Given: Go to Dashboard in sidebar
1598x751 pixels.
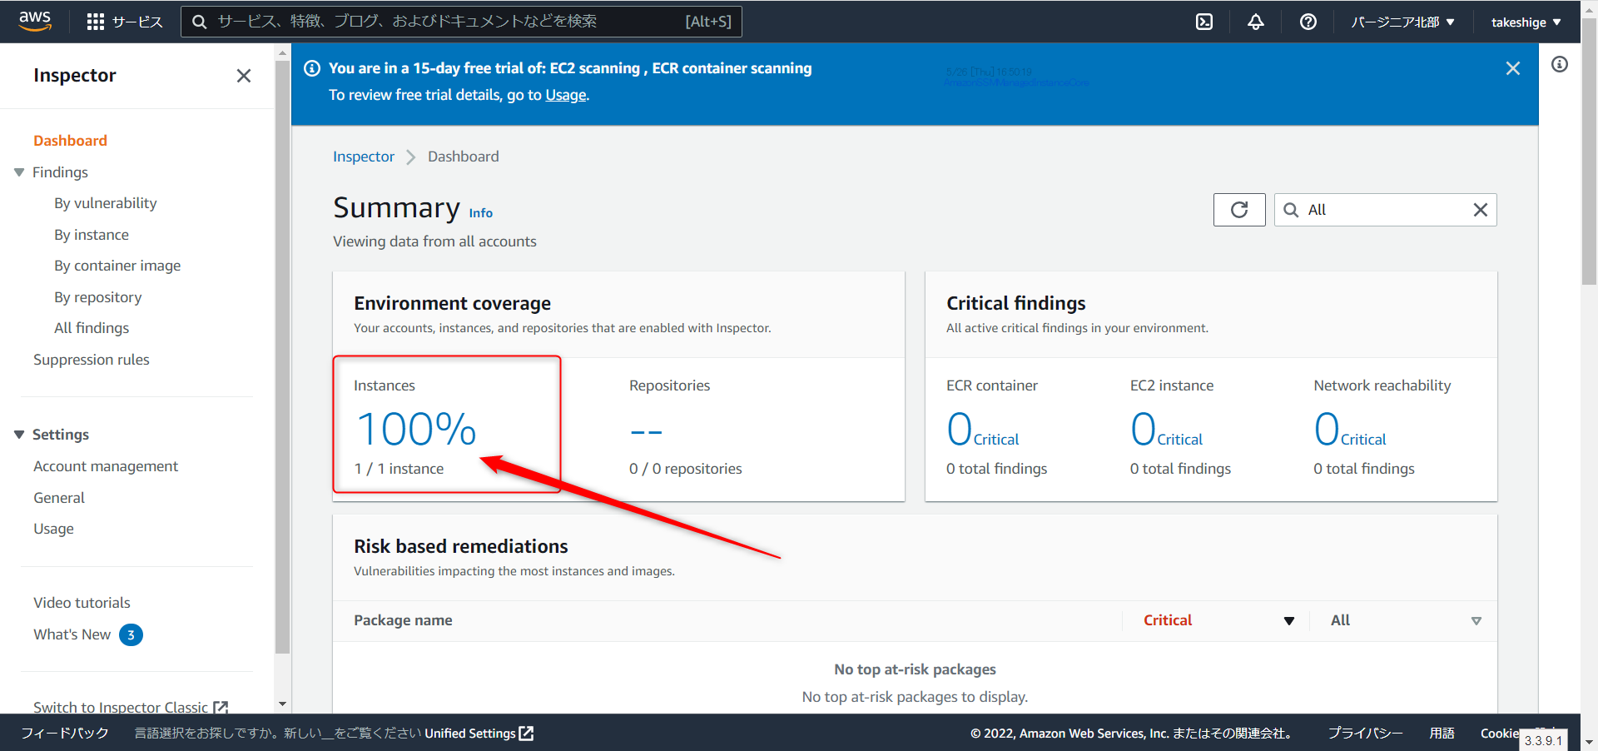Looking at the screenshot, I should pos(70,141).
